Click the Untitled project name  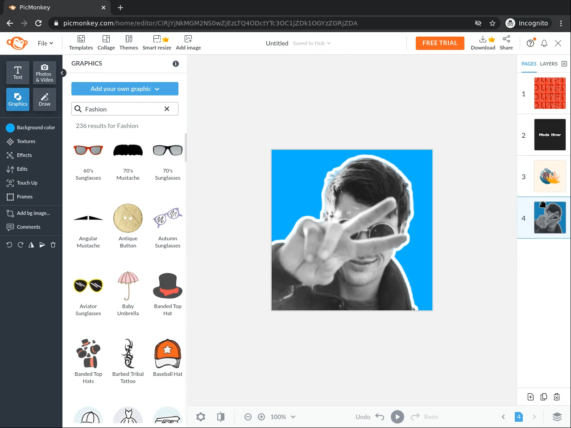coord(277,43)
